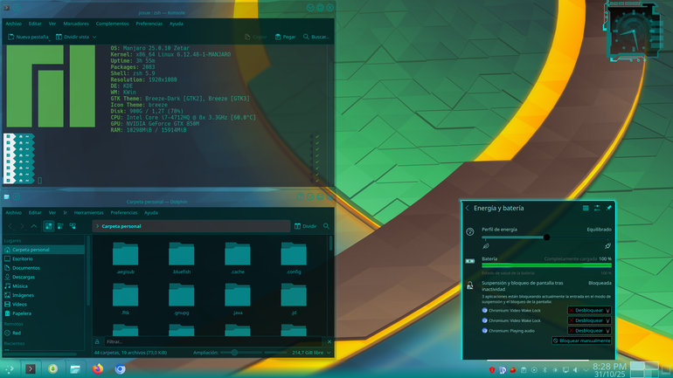The height and width of the screenshot is (378, 673).
Task: Open Konsole terminal icon in taskbar
Action: pyautogui.click(x=31, y=368)
